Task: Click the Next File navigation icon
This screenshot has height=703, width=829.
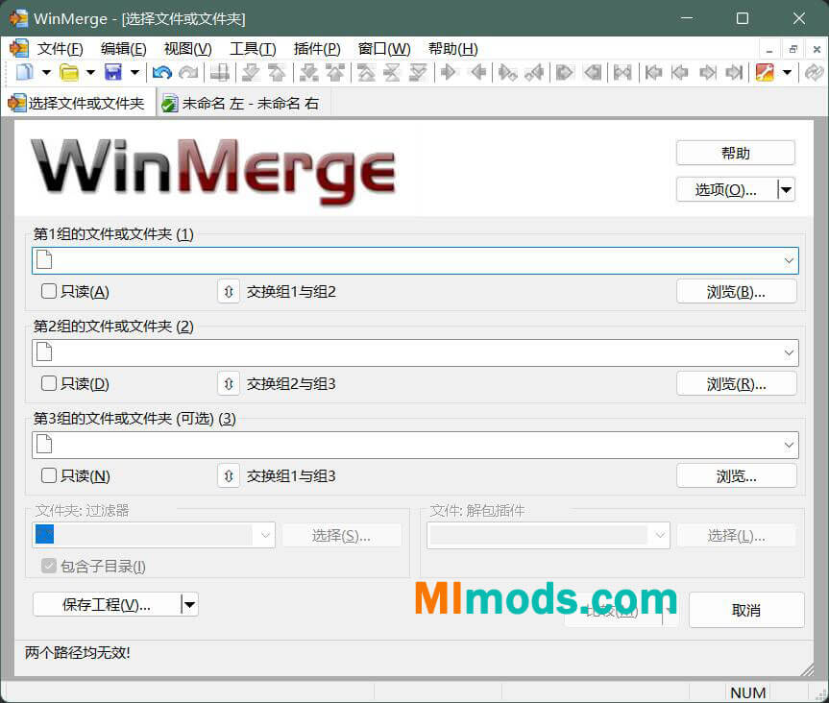Action: coord(707,72)
